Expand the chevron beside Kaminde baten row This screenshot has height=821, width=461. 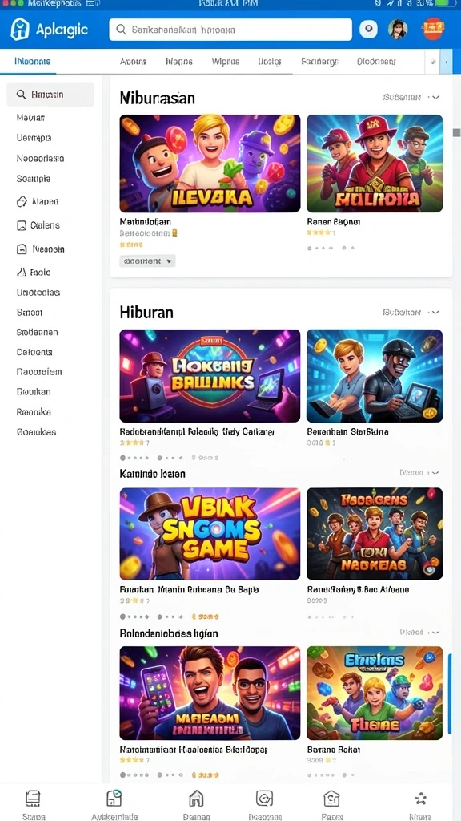pos(435,473)
